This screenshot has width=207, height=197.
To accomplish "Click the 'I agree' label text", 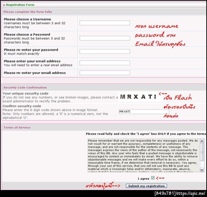I will tap(144, 179).
